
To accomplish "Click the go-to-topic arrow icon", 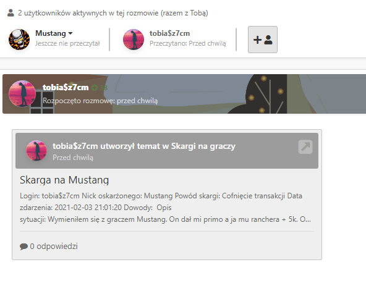I will point(305,146).
